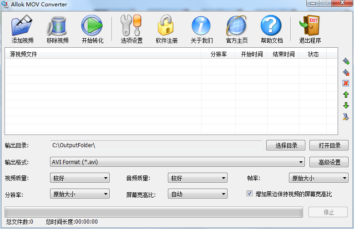Open 软件注册 padlock icon
This screenshot has height=229, width=354.
pos(166,25)
